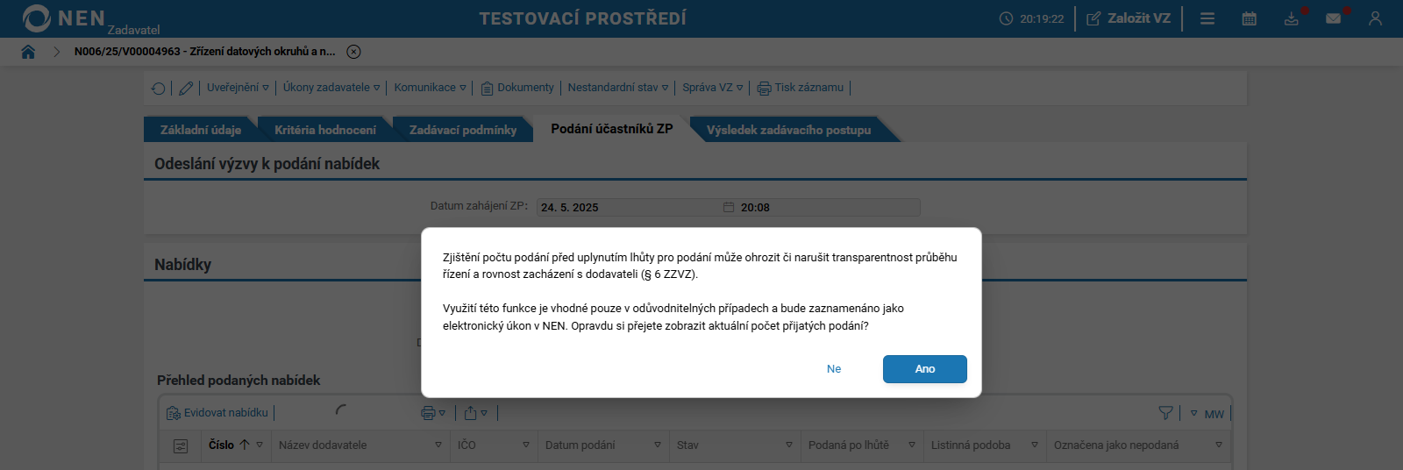Image resolution: width=1403 pixels, height=470 pixels.
Task: Open the calendar picker in the date field
Action: click(728, 207)
